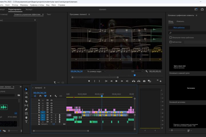Click the Мои шаблоны button

pyautogui.click(x=179, y=28)
